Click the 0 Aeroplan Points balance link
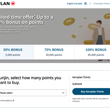 pyautogui.click(x=102, y=4)
